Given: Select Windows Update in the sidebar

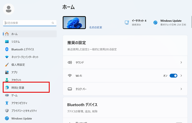Looking at the screenshot, I should click(30, 118).
